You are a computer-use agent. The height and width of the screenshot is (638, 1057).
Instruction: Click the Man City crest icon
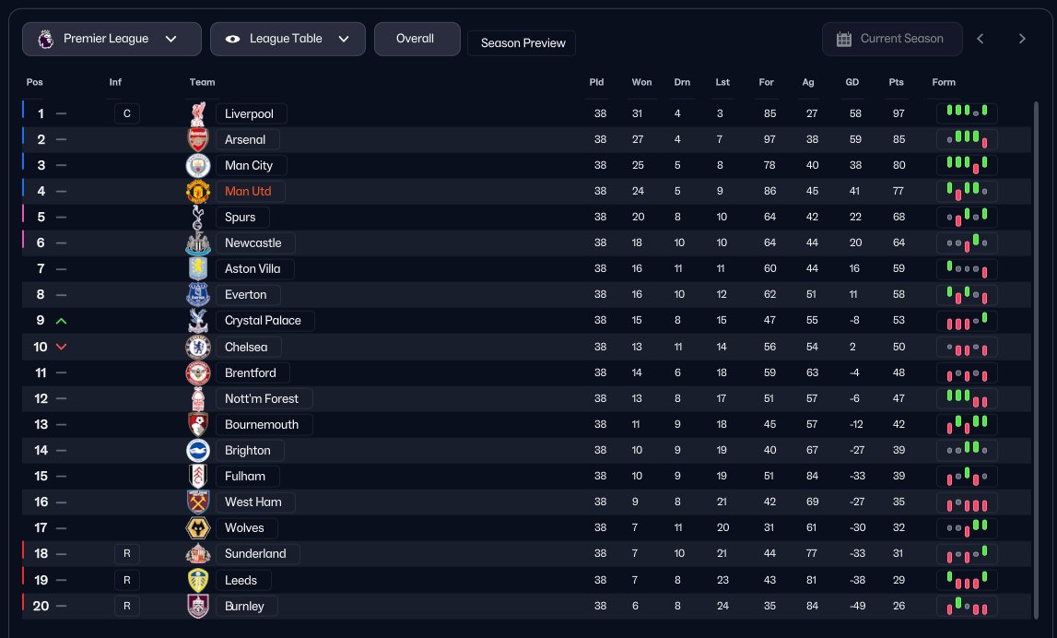198,166
